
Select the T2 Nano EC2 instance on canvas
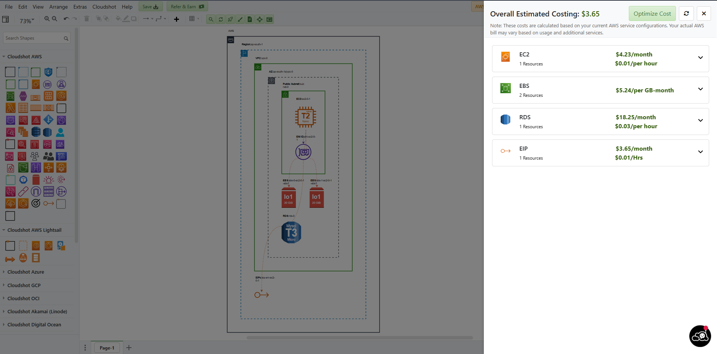point(306,117)
